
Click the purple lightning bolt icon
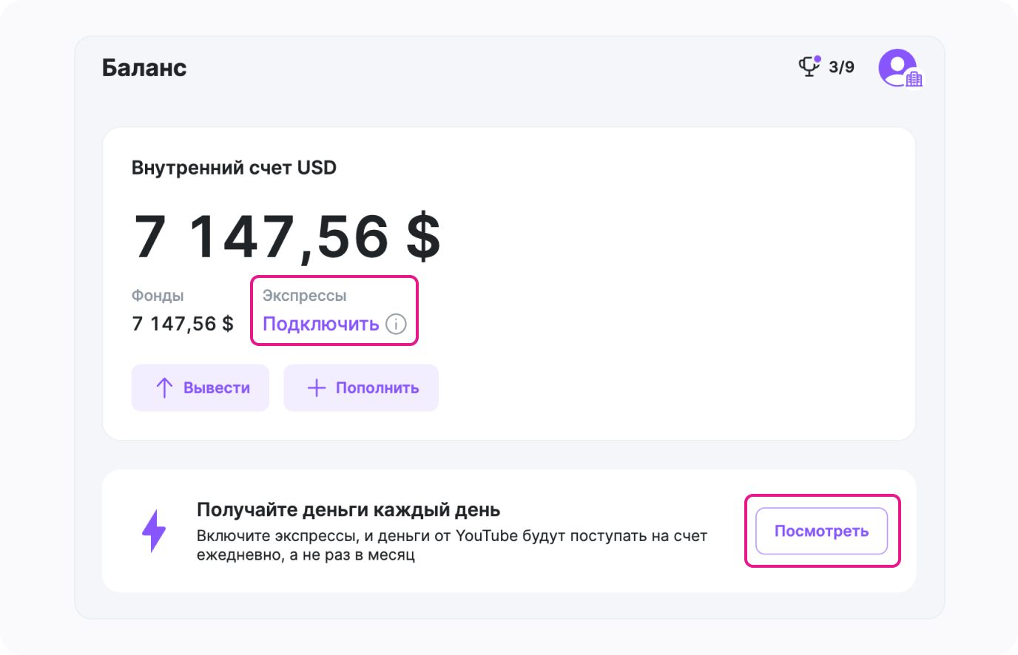coord(154,531)
